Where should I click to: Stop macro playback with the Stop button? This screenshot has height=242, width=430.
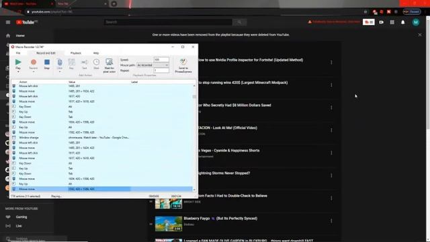click(47, 64)
